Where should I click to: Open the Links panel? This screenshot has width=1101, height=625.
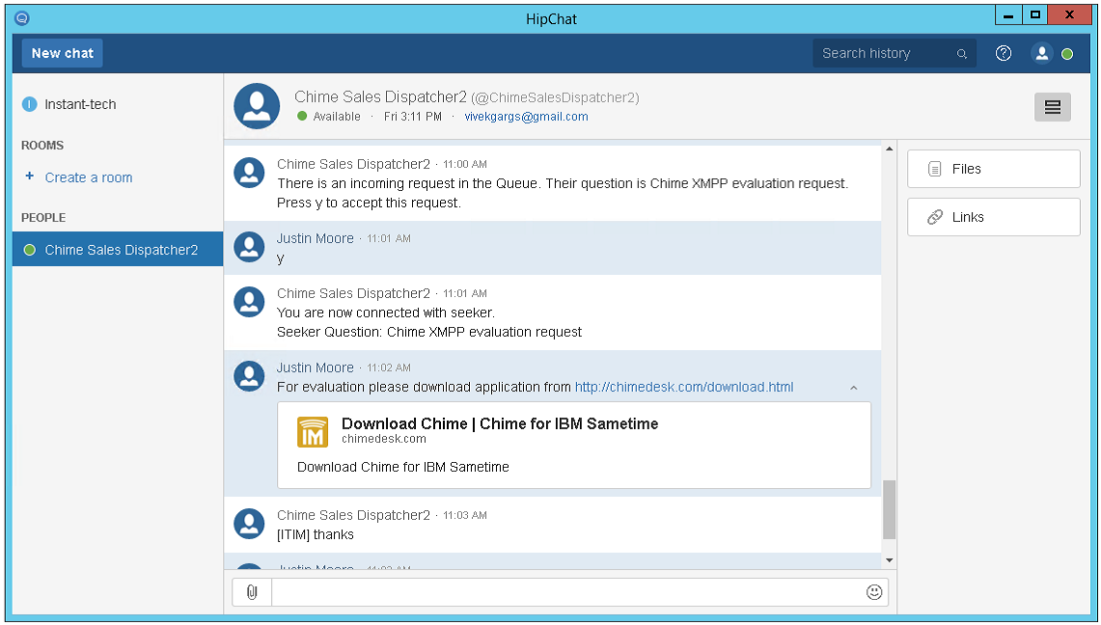tap(994, 217)
